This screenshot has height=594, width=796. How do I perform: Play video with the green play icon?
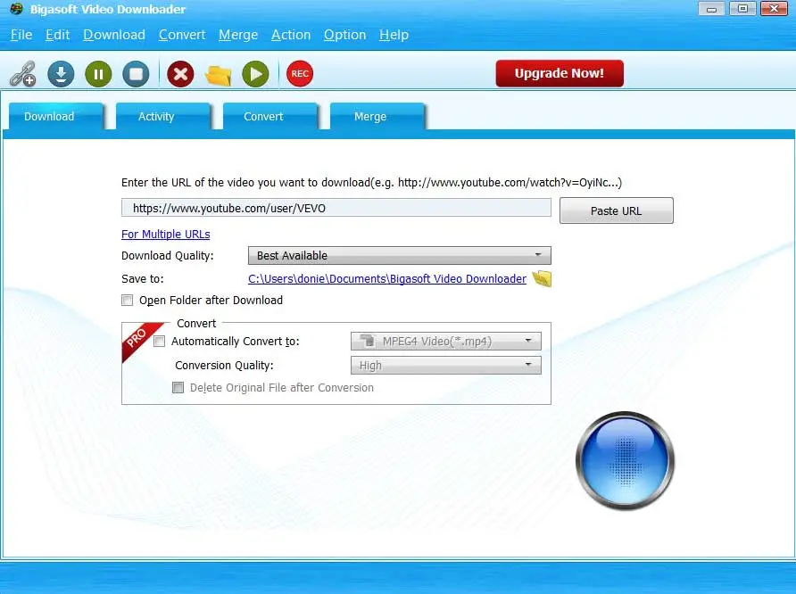[255, 74]
